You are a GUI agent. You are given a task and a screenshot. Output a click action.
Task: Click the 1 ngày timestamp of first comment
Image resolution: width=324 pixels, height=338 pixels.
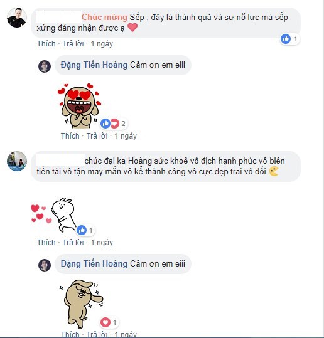102,44
